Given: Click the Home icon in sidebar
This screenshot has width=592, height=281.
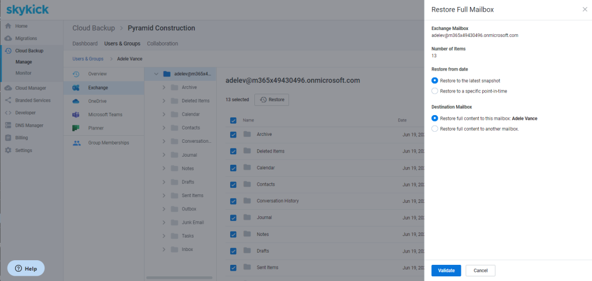Looking at the screenshot, I should (8, 26).
